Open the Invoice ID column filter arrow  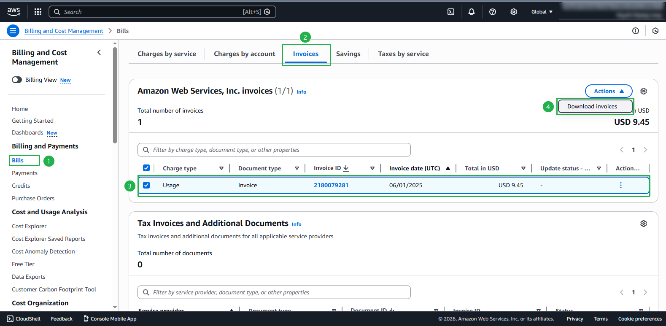tap(372, 168)
